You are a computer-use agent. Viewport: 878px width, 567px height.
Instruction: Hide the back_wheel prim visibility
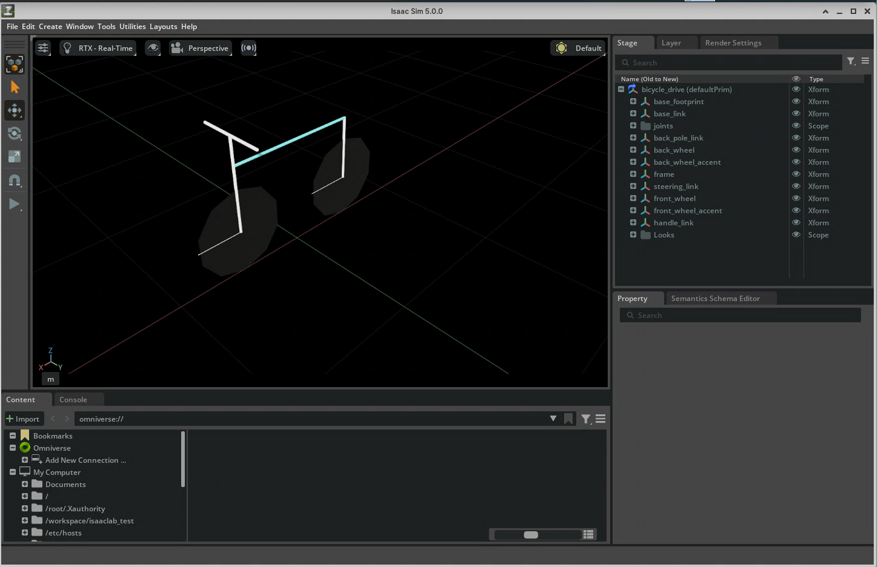pyautogui.click(x=796, y=150)
